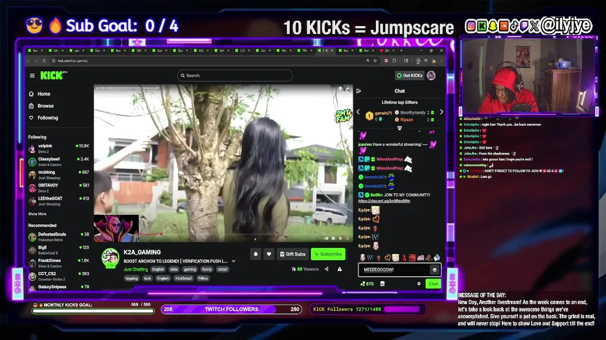Open the browser extensions puzzle icon
The height and width of the screenshot is (340, 606).
pyautogui.click(x=394, y=60)
